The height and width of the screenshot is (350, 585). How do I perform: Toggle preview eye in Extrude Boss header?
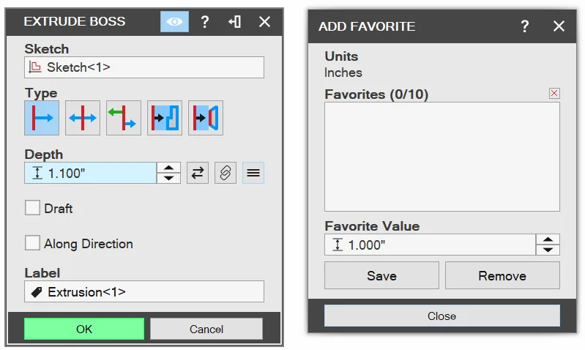click(174, 22)
